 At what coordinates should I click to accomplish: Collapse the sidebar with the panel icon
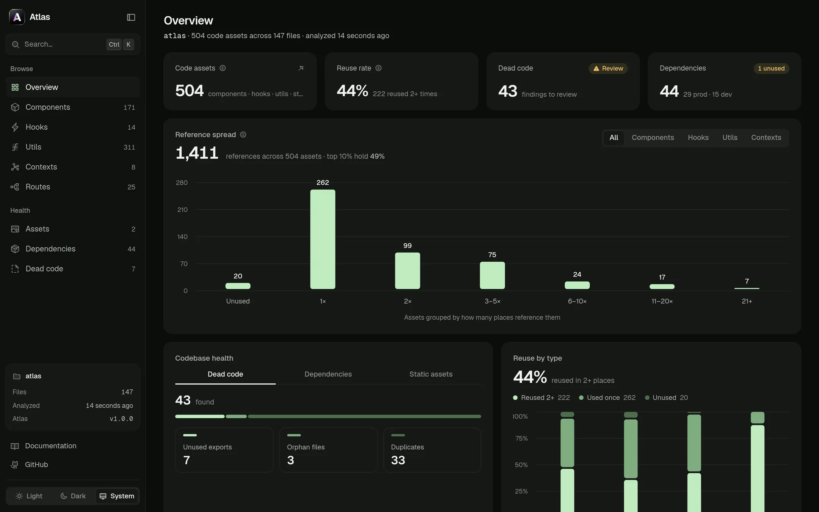click(131, 17)
